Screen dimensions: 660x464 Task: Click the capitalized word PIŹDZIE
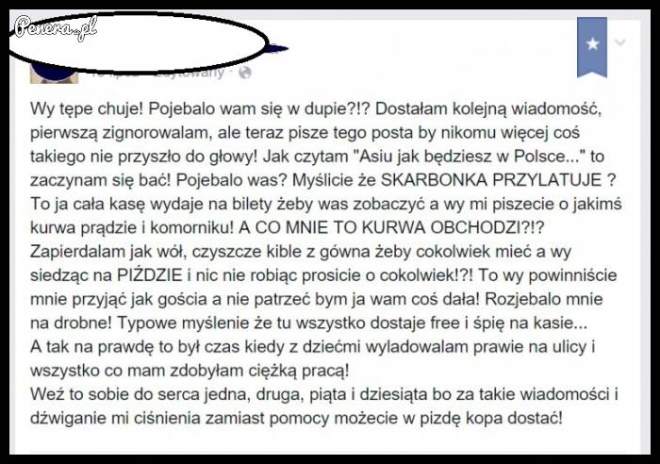pyautogui.click(x=149, y=275)
